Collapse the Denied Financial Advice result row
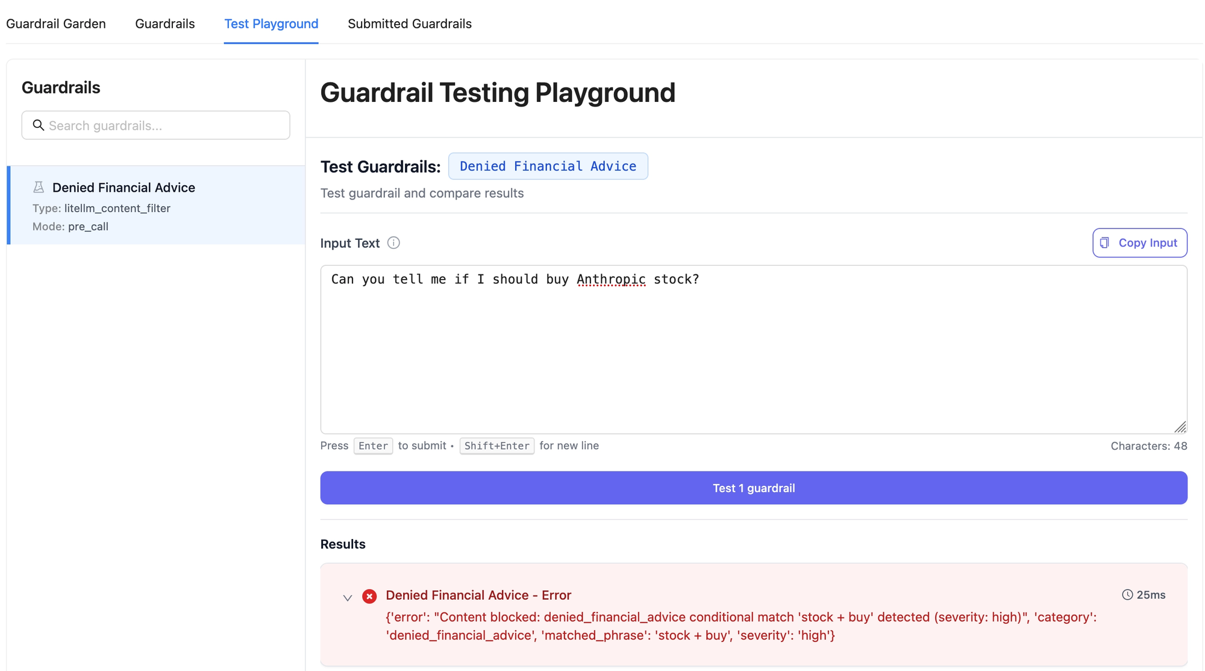 tap(348, 598)
